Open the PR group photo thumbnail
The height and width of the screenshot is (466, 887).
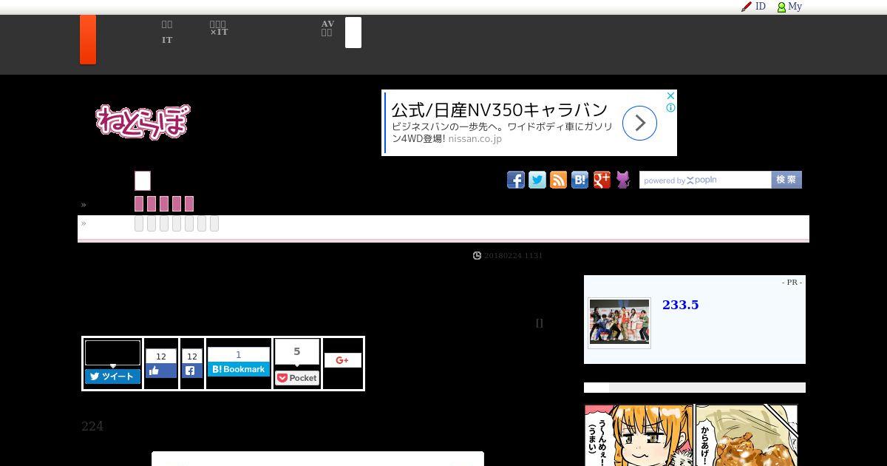pos(619,323)
